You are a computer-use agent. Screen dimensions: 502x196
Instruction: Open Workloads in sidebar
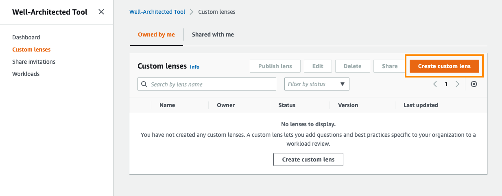[x=26, y=74]
